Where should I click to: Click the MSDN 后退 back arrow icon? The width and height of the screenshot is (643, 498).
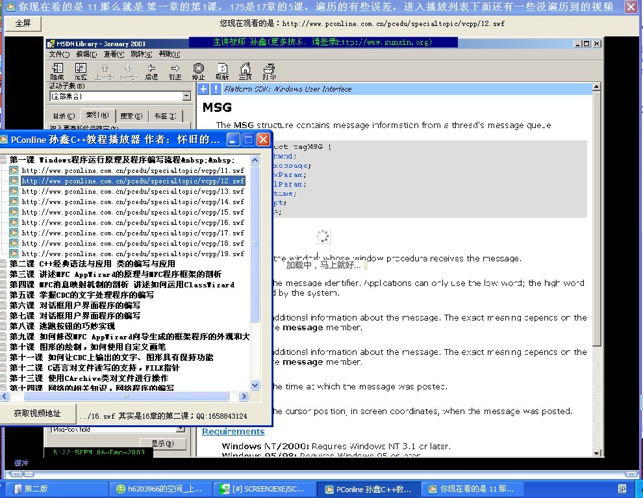tap(151, 72)
